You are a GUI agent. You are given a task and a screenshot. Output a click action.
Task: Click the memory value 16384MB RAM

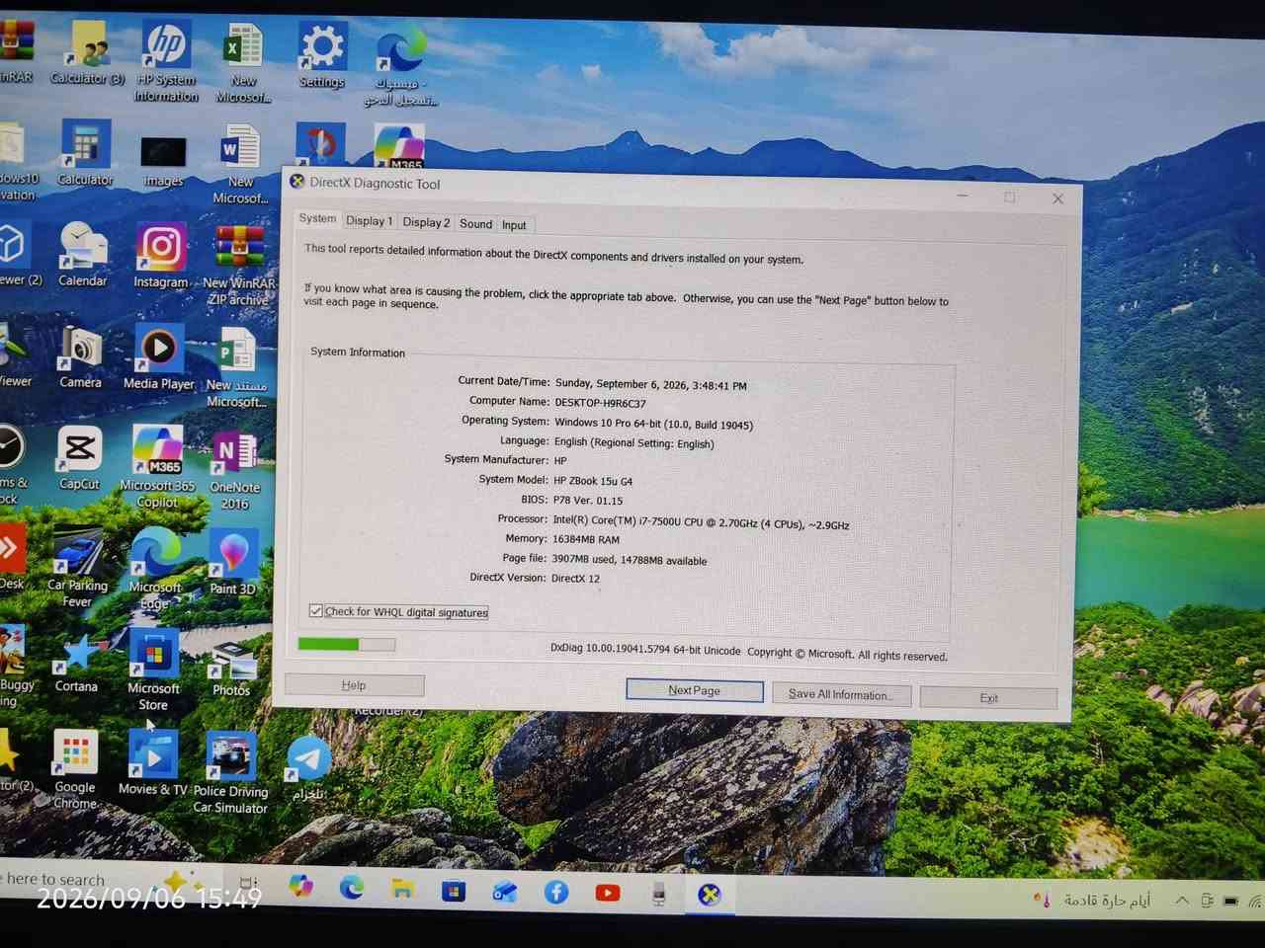coord(586,539)
